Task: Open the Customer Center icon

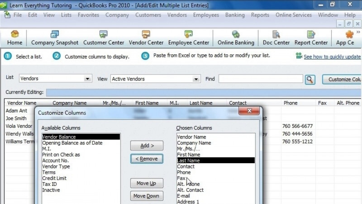Action: [x=104, y=38]
